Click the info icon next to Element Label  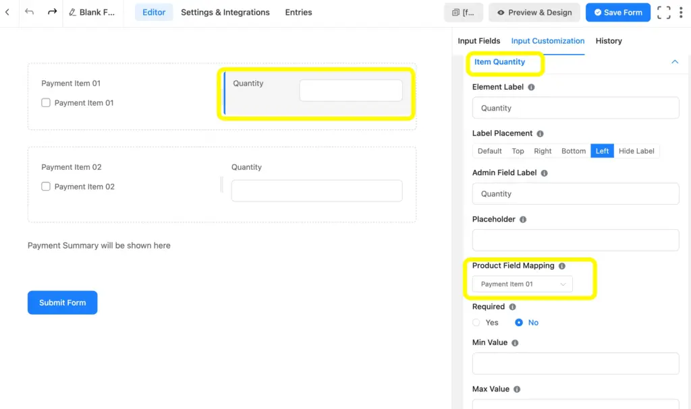pos(532,86)
